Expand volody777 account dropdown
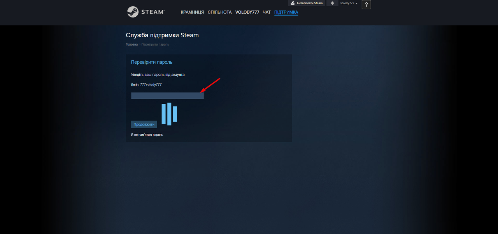This screenshot has height=234, width=498. point(349,3)
